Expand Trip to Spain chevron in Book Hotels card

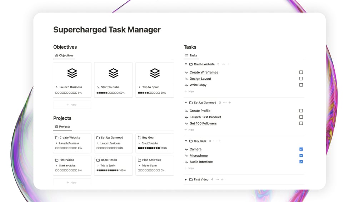coord(98,166)
